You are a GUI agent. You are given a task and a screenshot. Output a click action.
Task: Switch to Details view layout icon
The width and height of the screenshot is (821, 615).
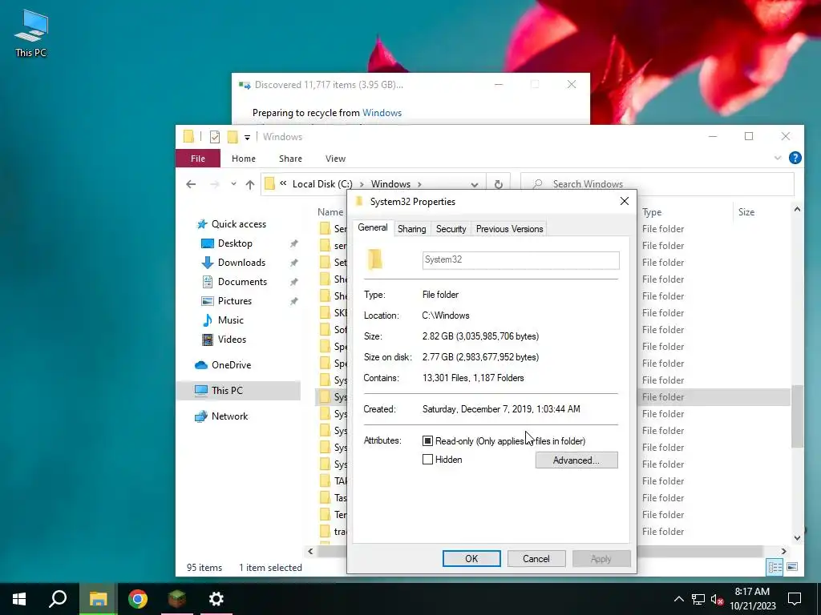(x=775, y=568)
